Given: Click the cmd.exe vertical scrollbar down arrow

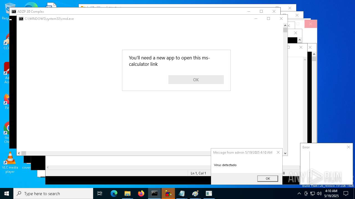Looking at the screenshot, I should (x=285, y=153).
